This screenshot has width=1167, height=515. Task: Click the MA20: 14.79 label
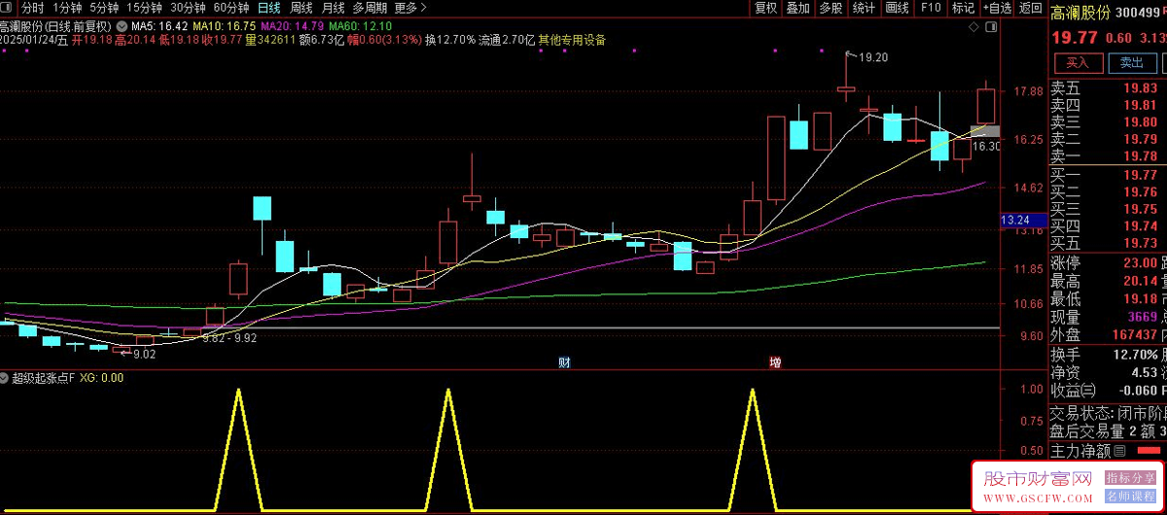tap(293, 25)
